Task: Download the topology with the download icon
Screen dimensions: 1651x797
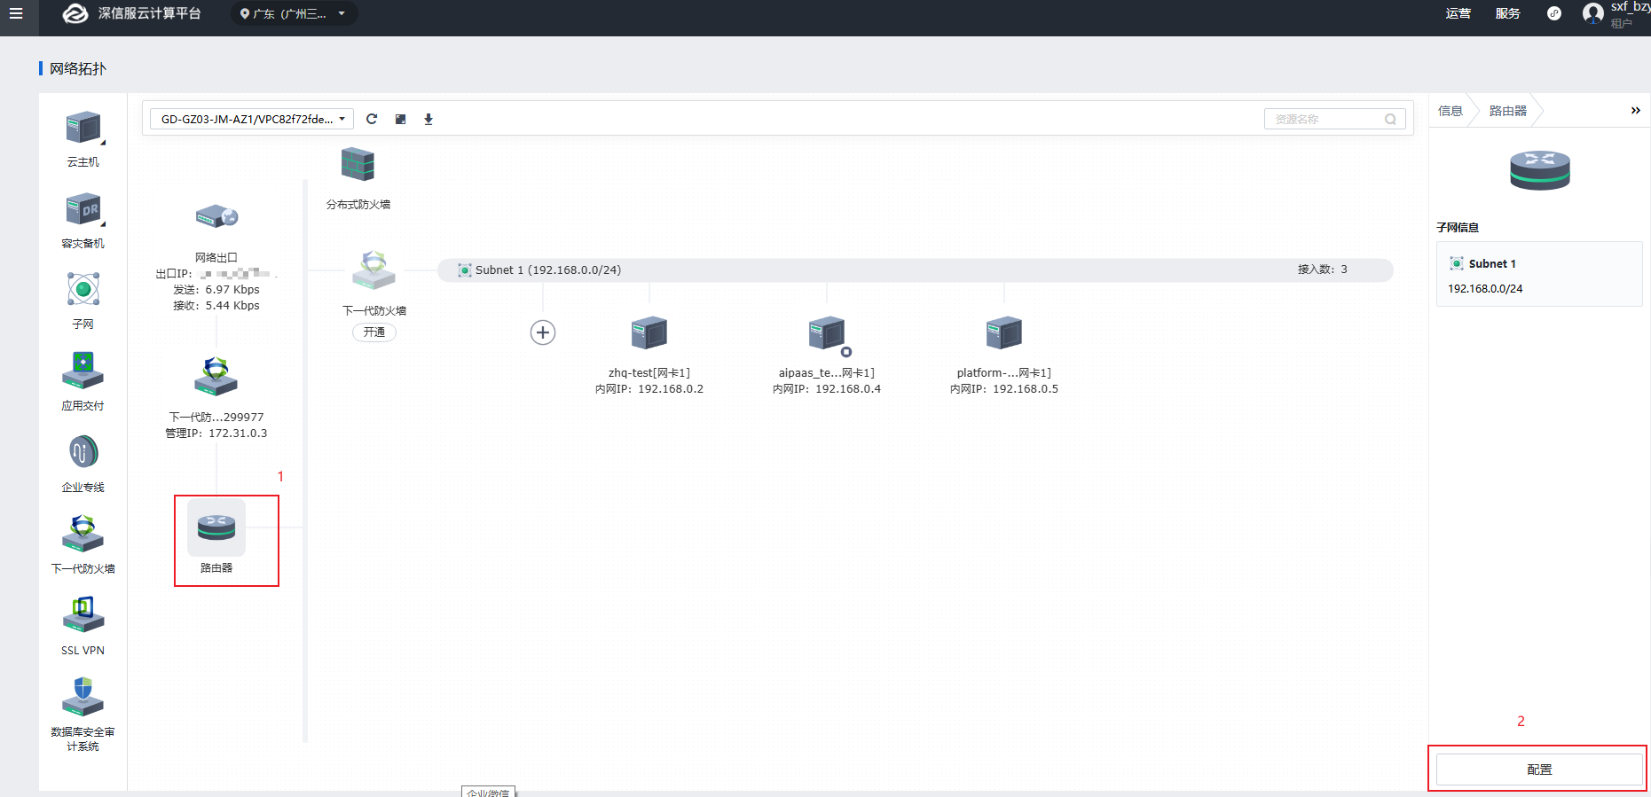Action: (428, 119)
